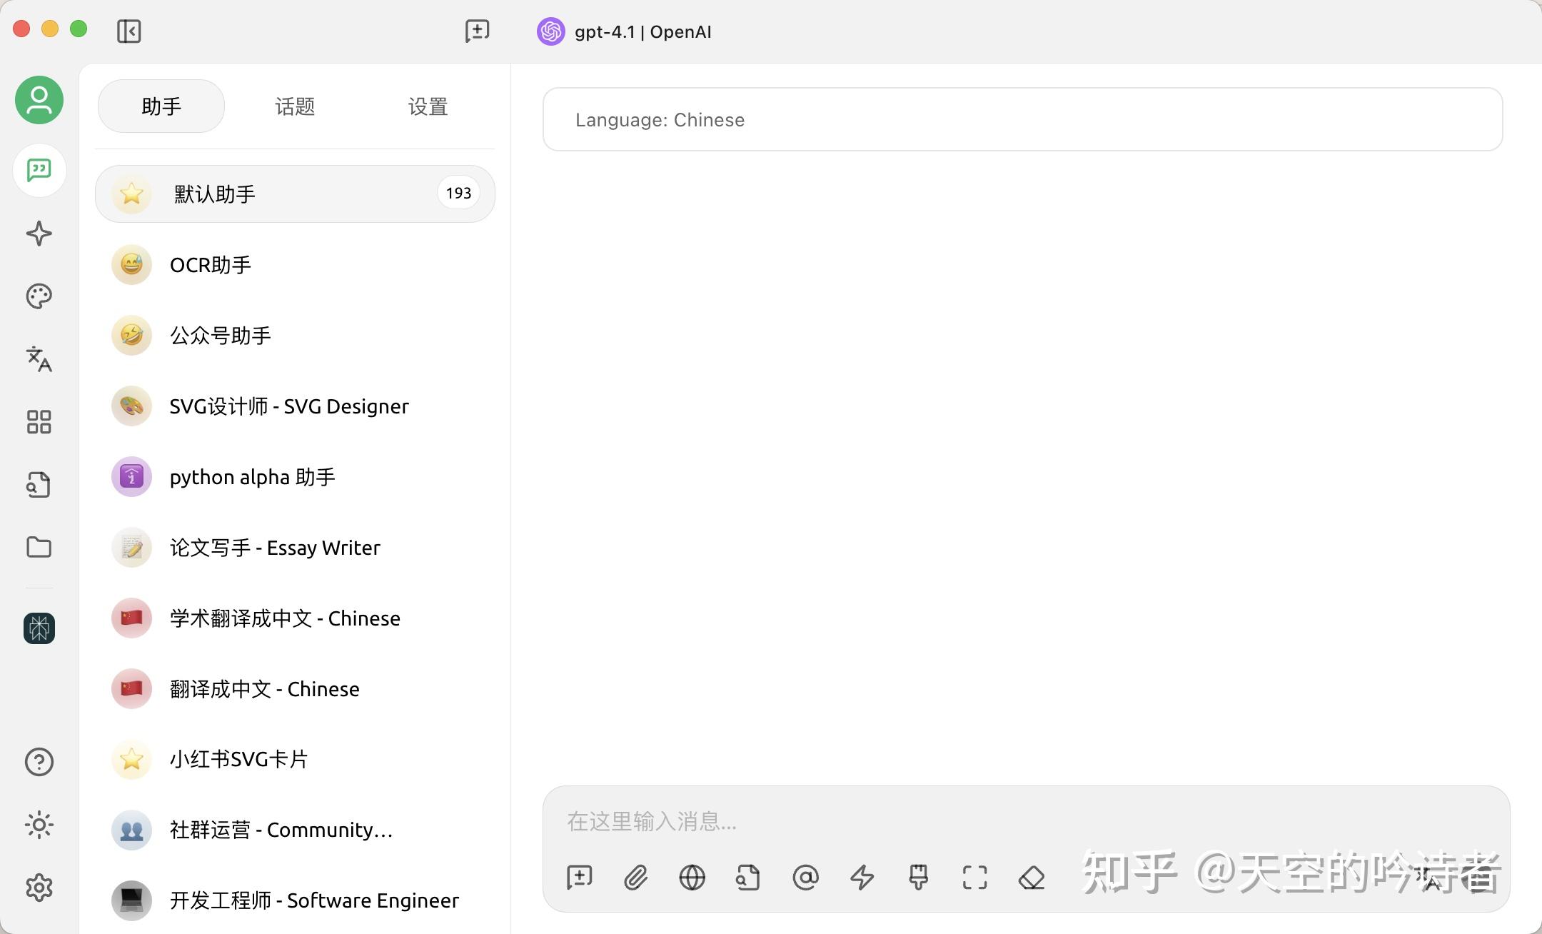Image resolution: width=1542 pixels, height=934 pixels.
Task: Attach a file using the paperclip icon
Action: click(635, 878)
